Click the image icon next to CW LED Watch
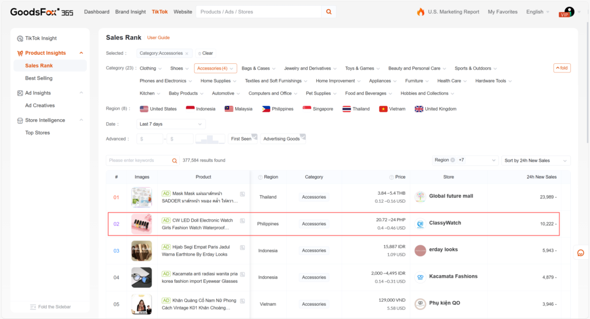Screen dimensions: 590x319 point(243,221)
